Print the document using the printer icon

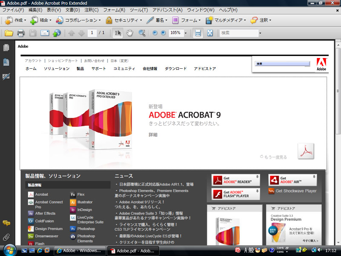pyautogui.click(x=21, y=33)
